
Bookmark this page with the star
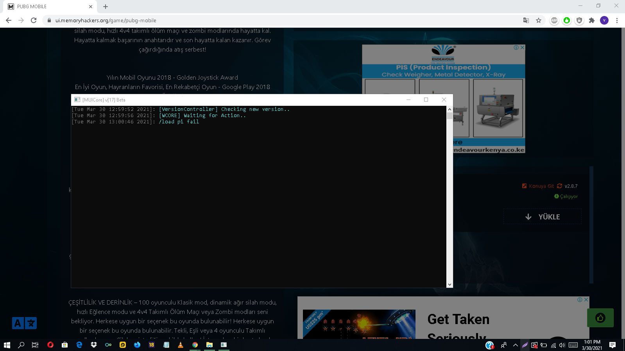539,20
